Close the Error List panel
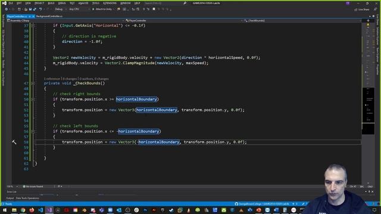 click(373, 191)
